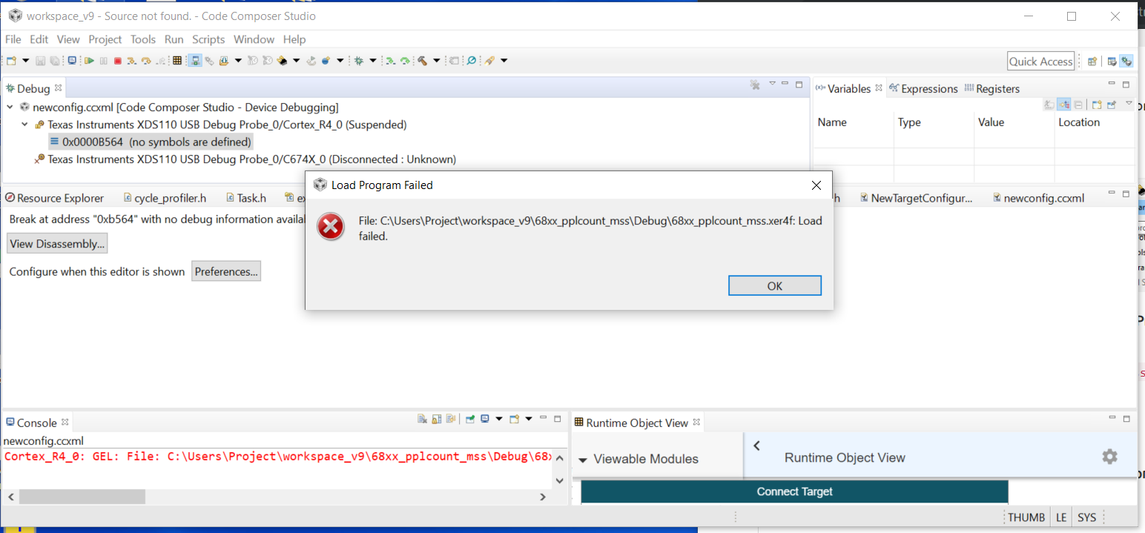
Task: Click the Task.h editor tab
Action: [x=245, y=198]
